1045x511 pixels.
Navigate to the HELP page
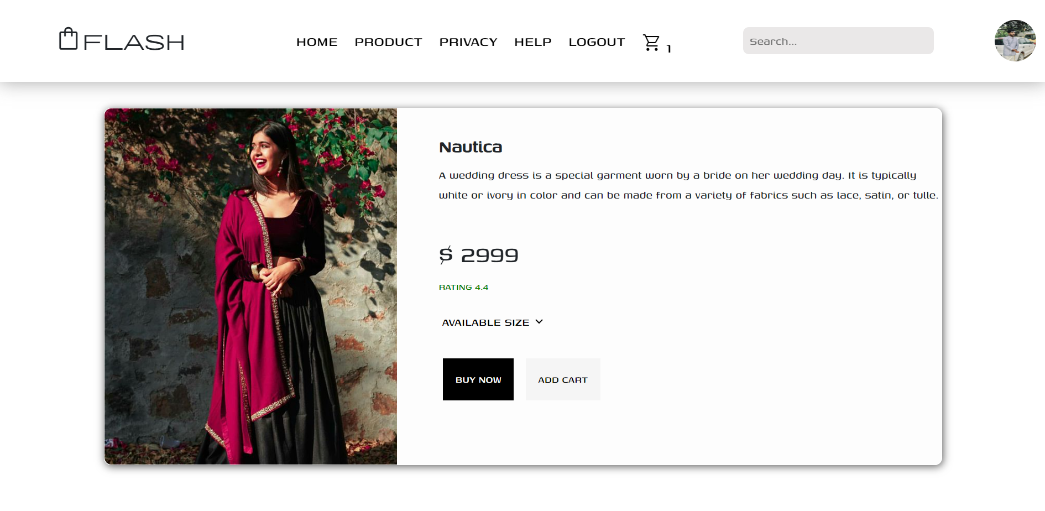[532, 42]
